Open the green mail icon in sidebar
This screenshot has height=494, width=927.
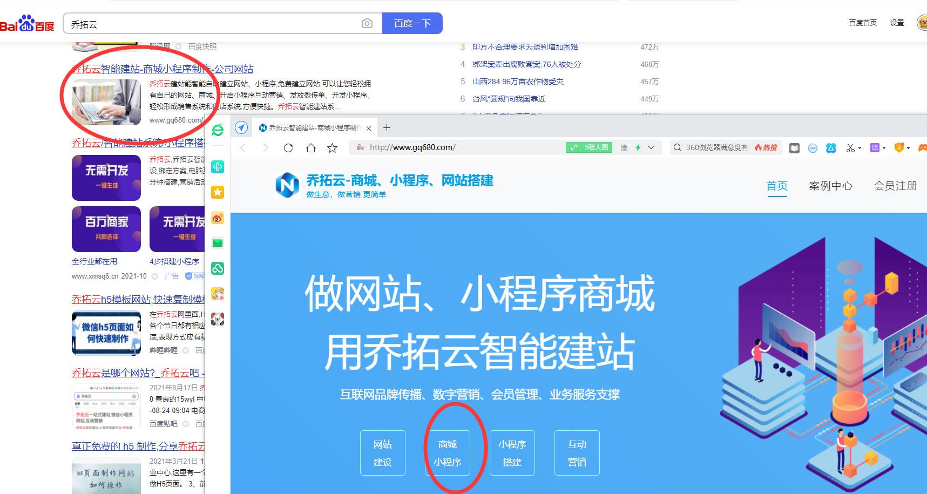(x=218, y=243)
